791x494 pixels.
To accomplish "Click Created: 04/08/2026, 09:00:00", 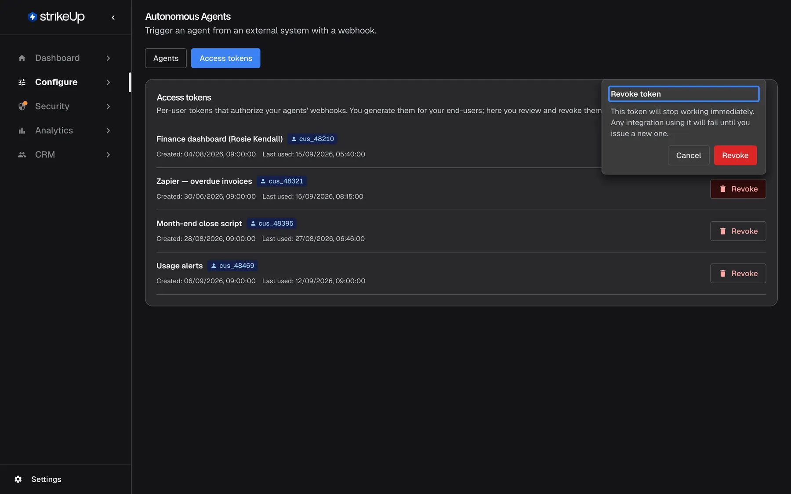I will point(206,154).
